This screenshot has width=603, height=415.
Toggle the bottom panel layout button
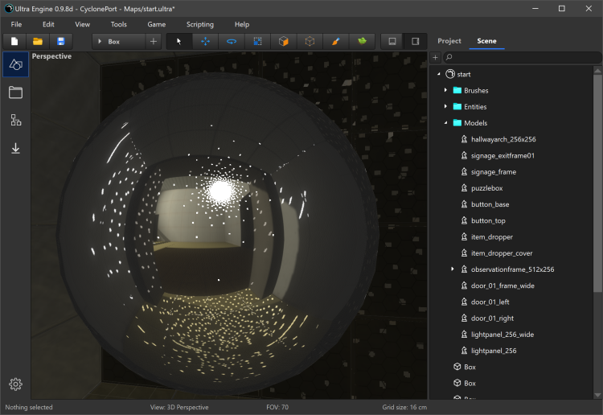[x=392, y=41]
